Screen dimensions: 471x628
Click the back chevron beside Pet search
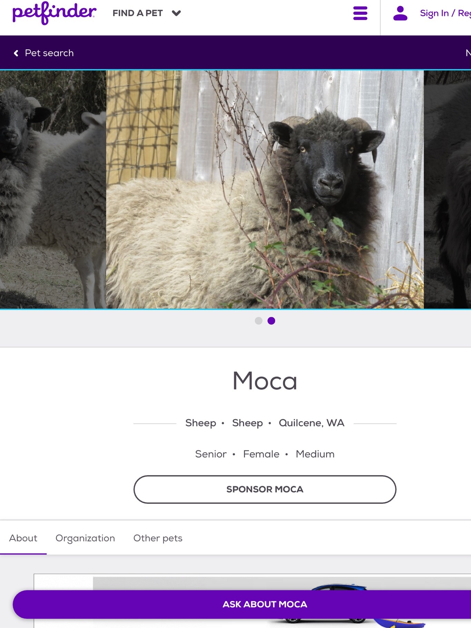pyautogui.click(x=16, y=53)
